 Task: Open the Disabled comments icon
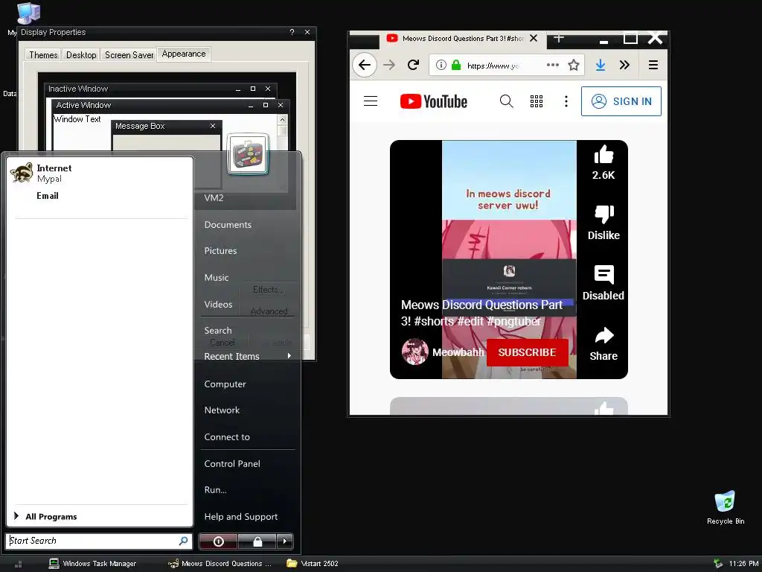(603, 276)
